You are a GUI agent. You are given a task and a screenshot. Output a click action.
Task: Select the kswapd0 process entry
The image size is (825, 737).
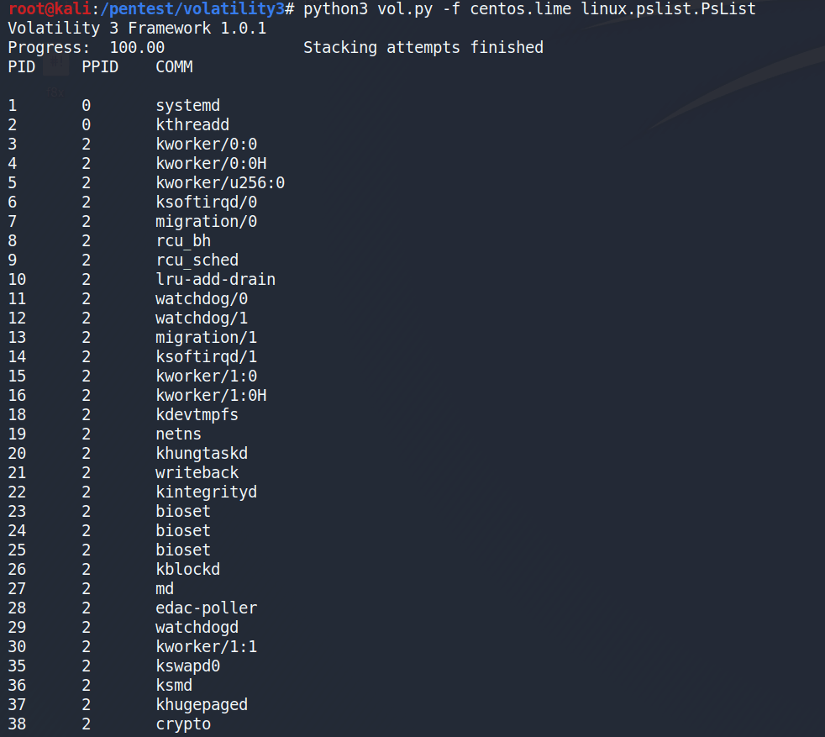[x=187, y=666]
